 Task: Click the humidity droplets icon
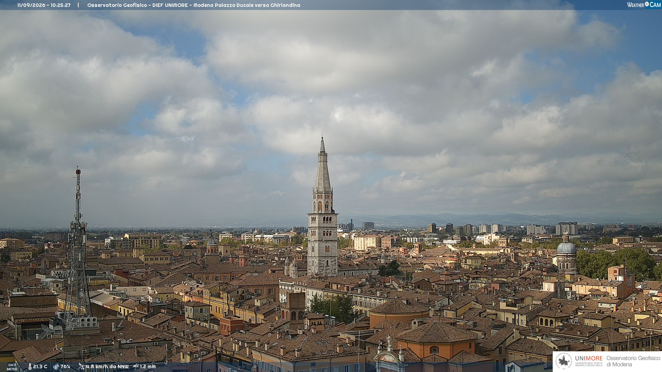(56, 367)
